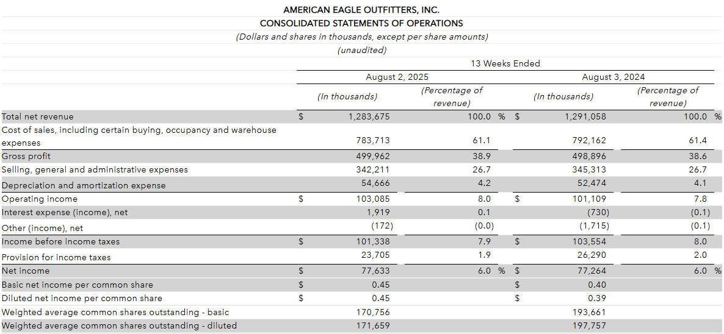Select pre-tax income value '103,554'

click(589, 241)
